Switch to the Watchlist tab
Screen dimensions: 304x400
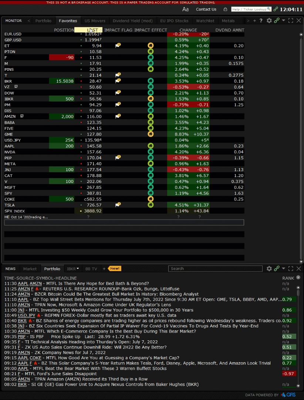coord(205,21)
